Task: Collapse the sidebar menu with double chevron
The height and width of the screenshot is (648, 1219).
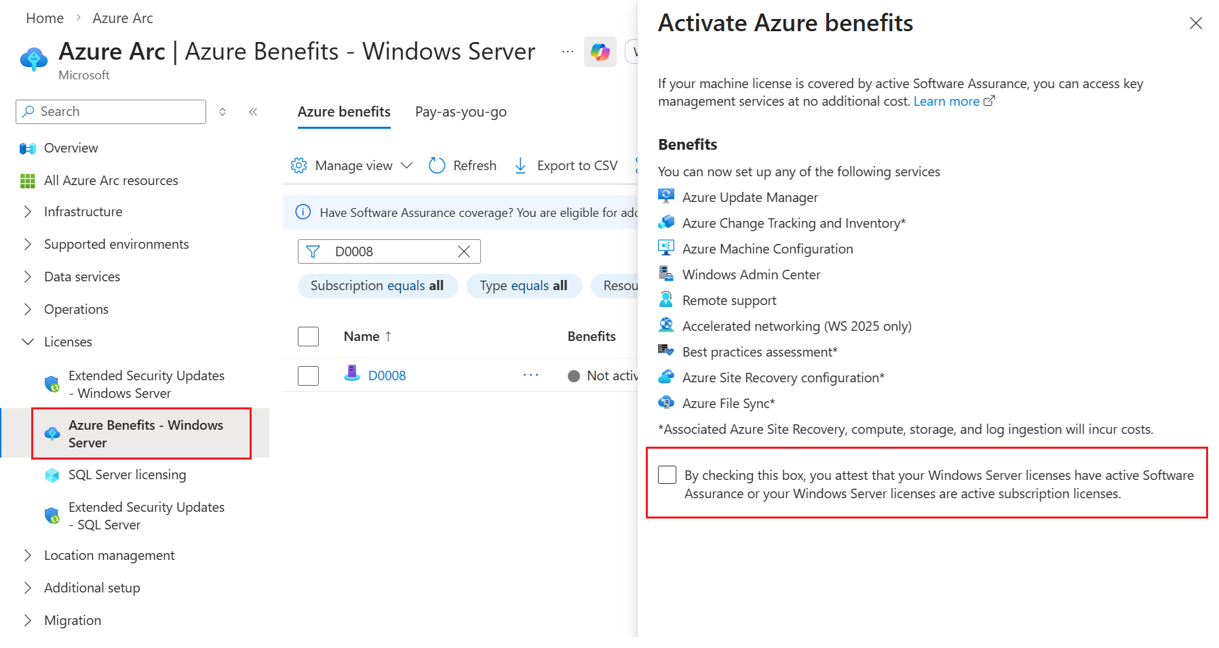Action: pyautogui.click(x=253, y=112)
